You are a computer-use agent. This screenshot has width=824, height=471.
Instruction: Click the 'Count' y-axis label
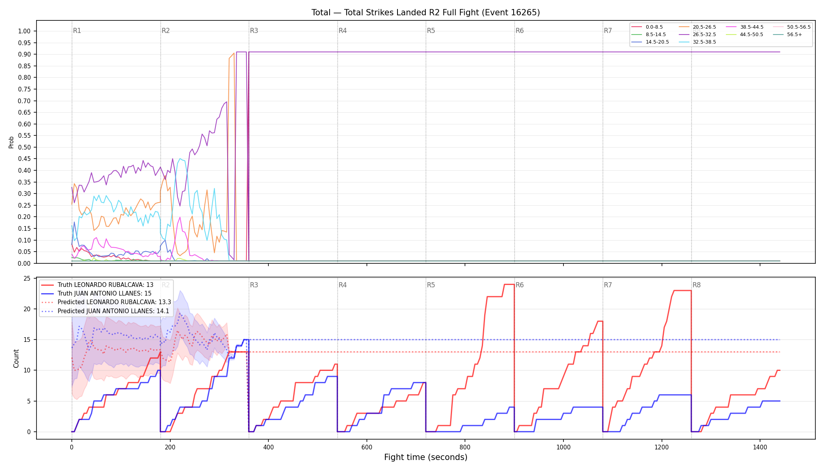16,358
